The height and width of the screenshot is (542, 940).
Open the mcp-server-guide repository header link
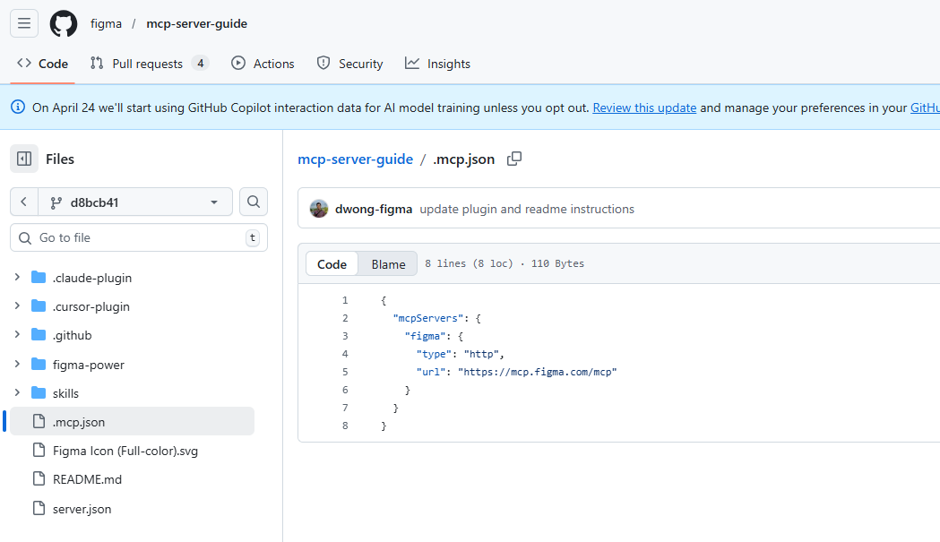tap(196, 23)
